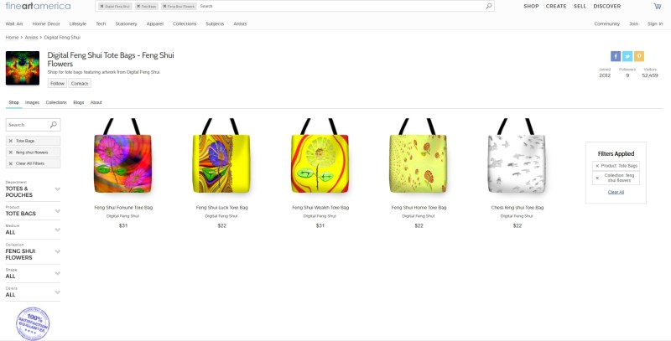The height and width of the screenshot is (341, 671).
Task: Click the magnifier icon in the top search bar
Action: click(489, 6)
